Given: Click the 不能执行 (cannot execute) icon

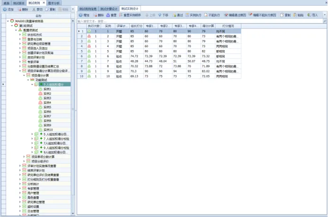Looking at the screenshot, I should [x=206, y=15].
